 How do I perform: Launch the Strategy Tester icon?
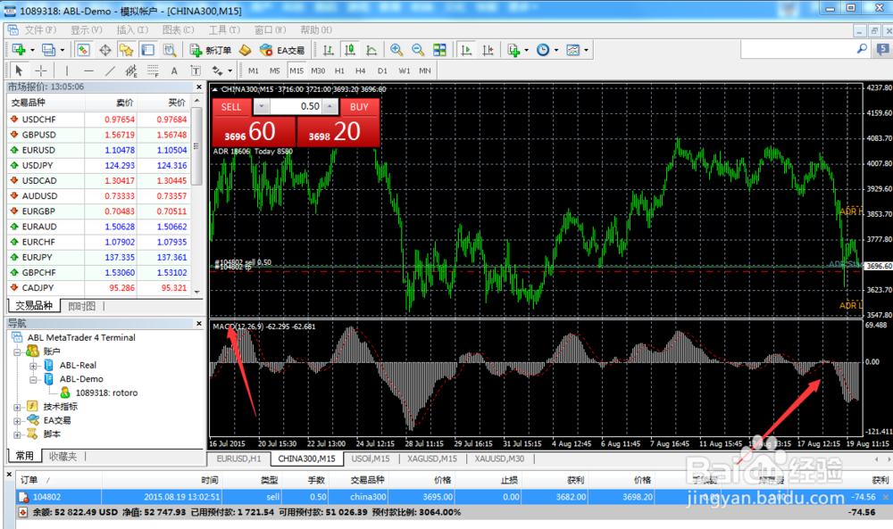tap(169, 50)
